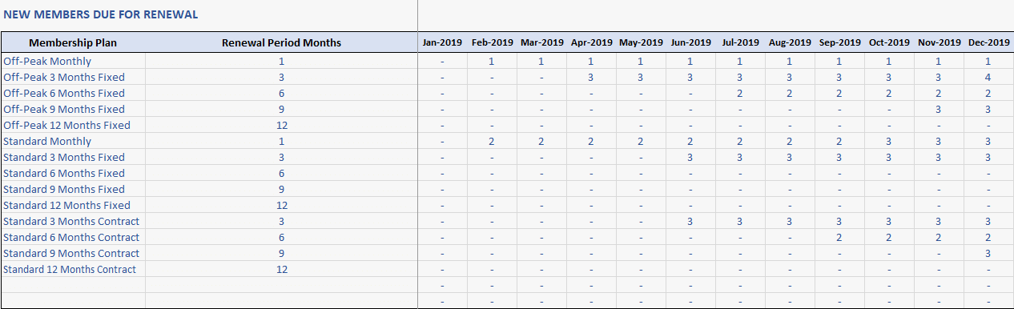
Task: Select the Standard Monthly plan cell
Action: 73,141
